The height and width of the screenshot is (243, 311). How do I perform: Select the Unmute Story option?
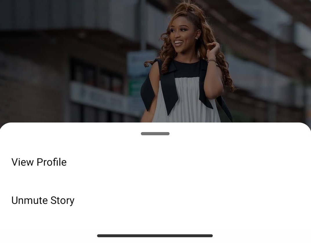pyautogui.click(x=43, y=200)
